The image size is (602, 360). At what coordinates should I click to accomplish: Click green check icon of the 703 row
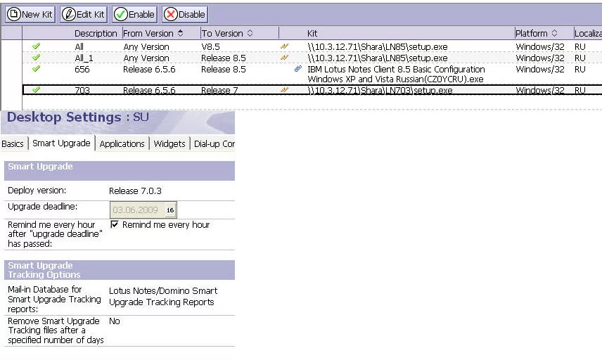point(36,90)
